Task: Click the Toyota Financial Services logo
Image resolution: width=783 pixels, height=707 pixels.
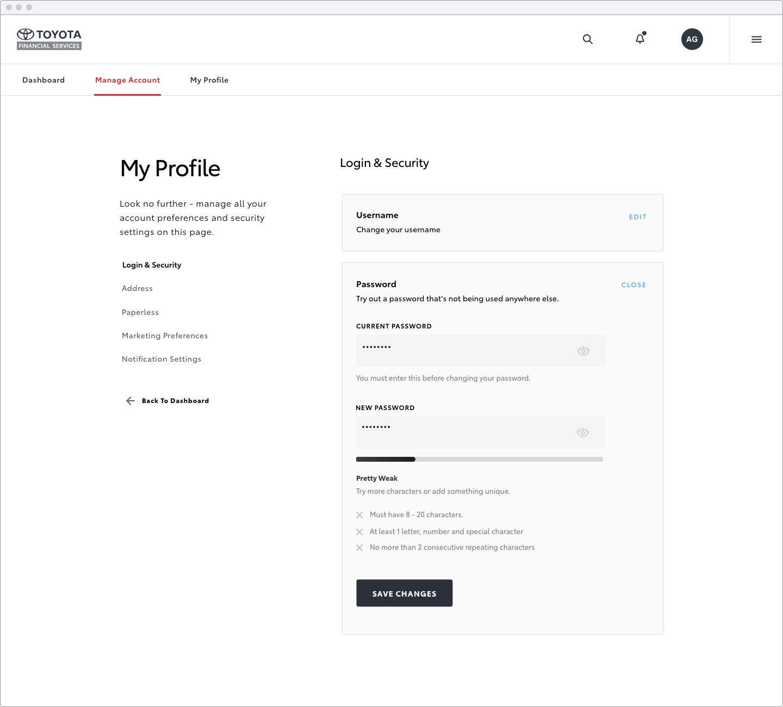Action: point(49,39)
